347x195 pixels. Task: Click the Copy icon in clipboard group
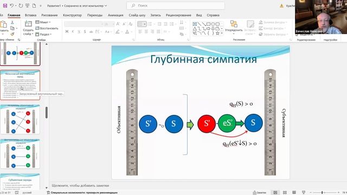click(x=12, y=28)
